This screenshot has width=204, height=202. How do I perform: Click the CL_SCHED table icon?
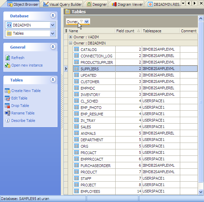click(x=76, y=101)
